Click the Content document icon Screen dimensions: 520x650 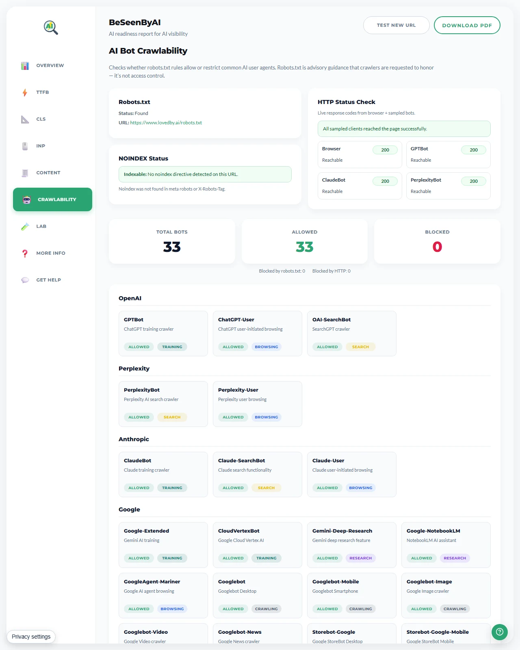tap(25, 173)
